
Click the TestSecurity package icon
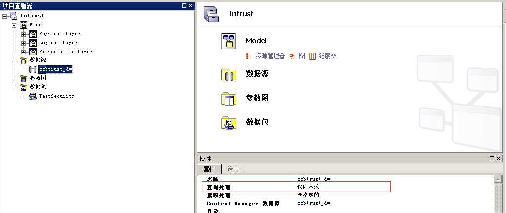pos(33,96)
